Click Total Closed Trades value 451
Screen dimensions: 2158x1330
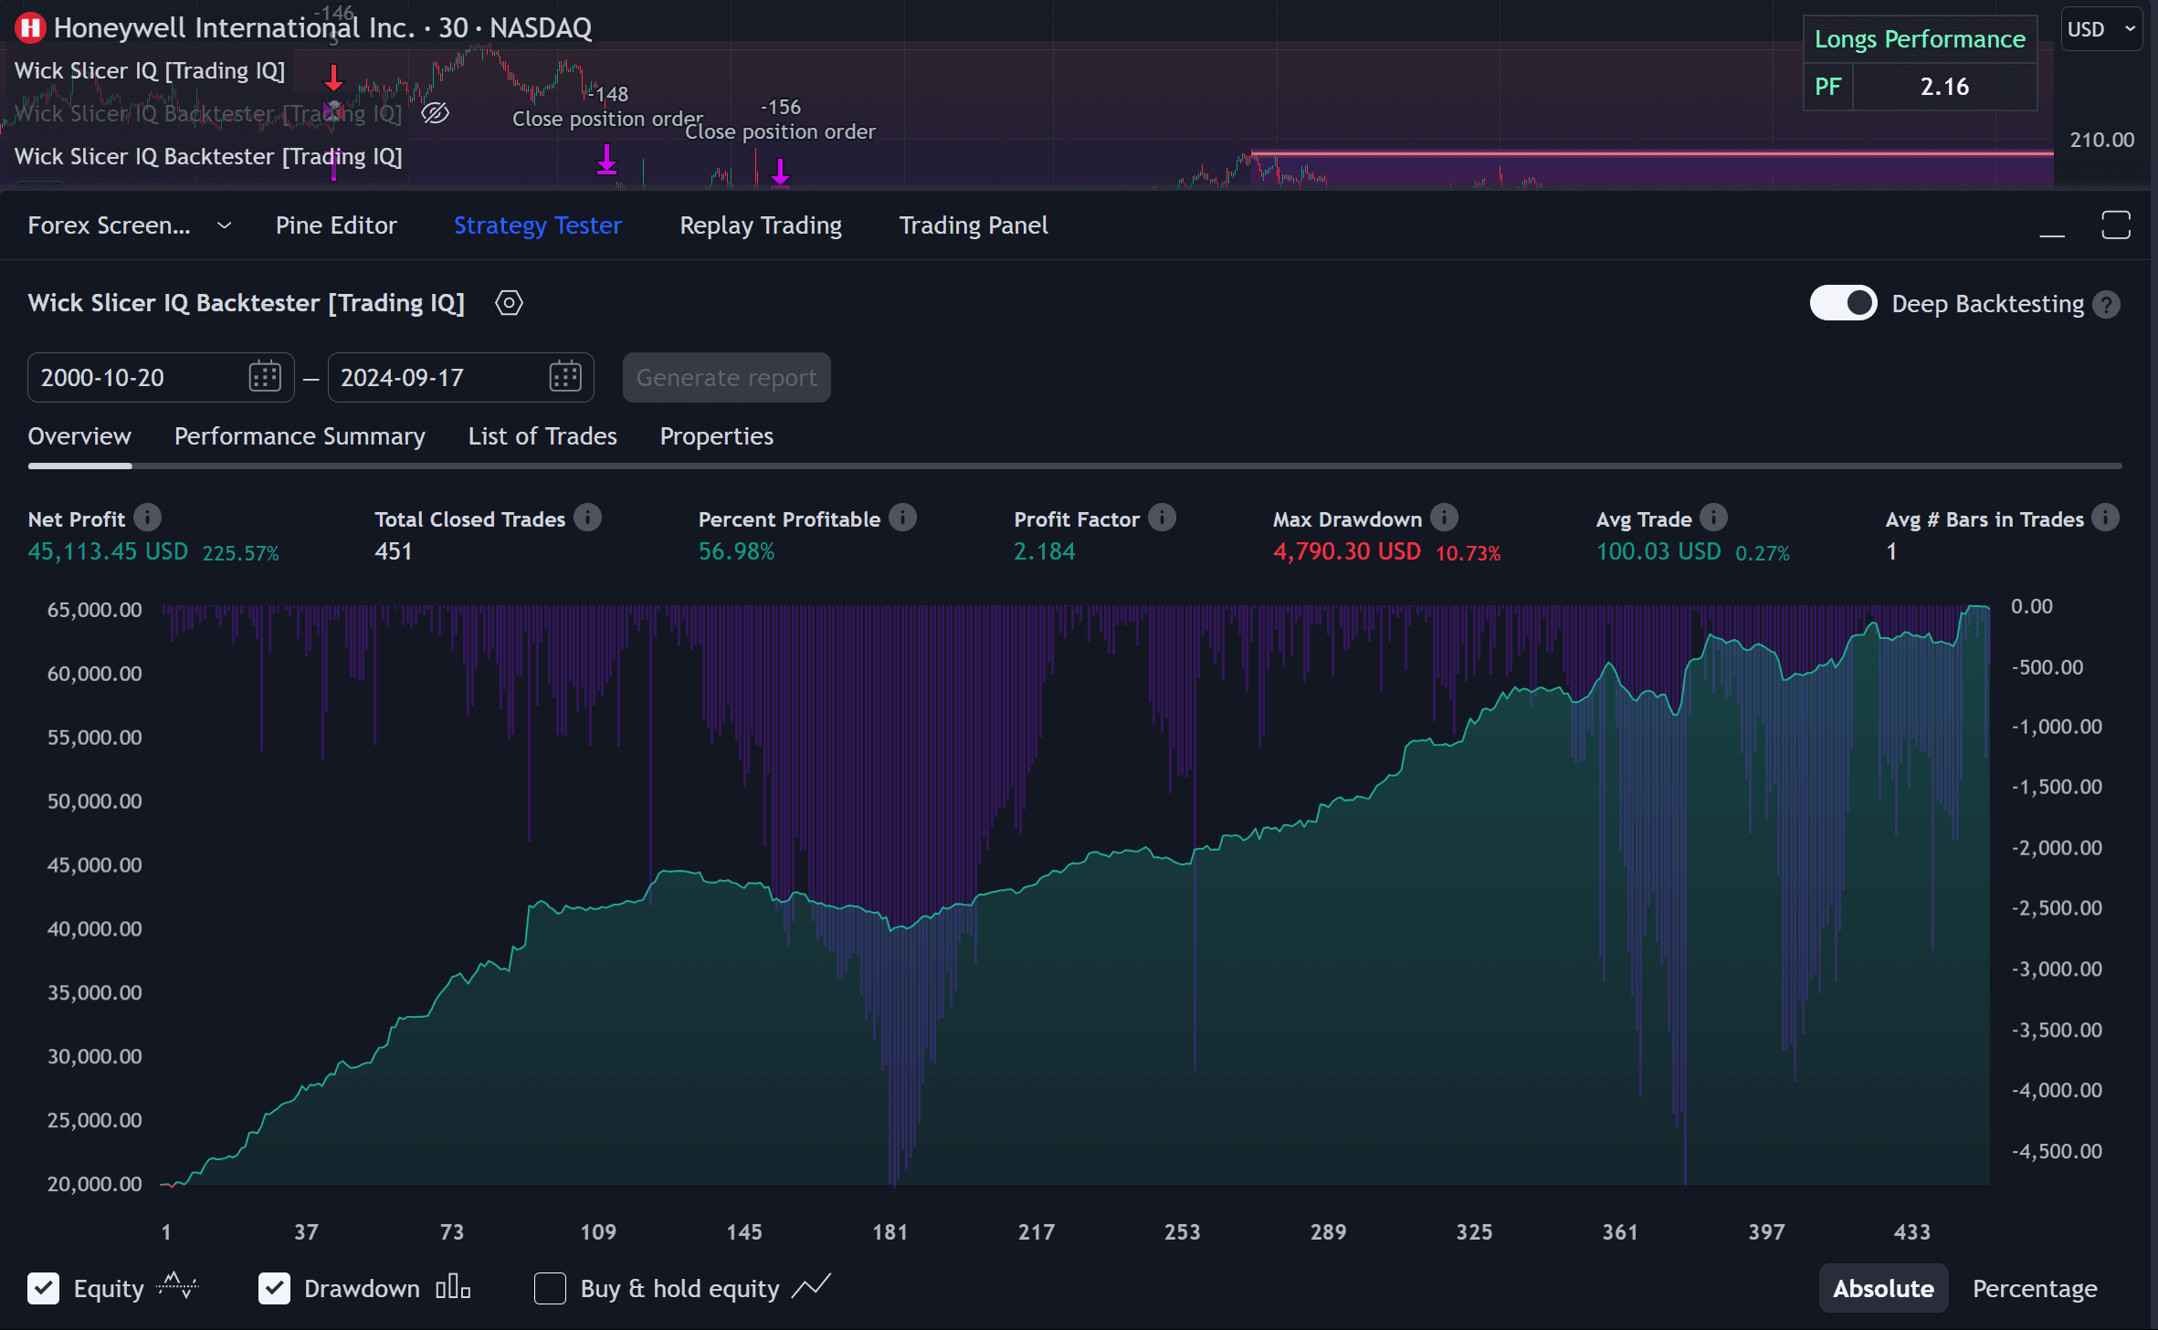(394, 551)
